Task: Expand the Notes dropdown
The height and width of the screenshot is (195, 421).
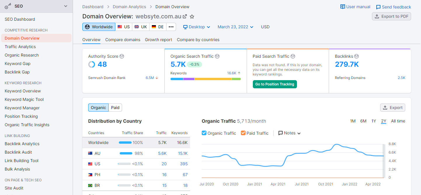Action: (x=289, y=133)
